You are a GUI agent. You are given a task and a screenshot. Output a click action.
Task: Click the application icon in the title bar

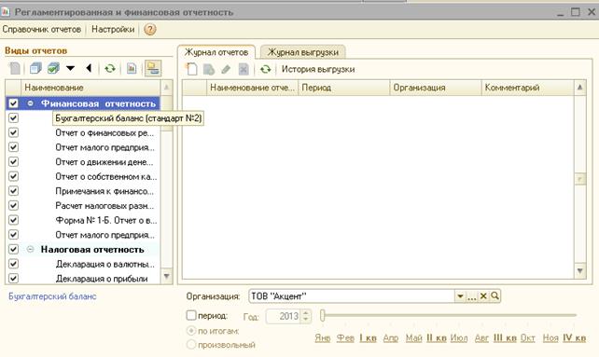6,12
